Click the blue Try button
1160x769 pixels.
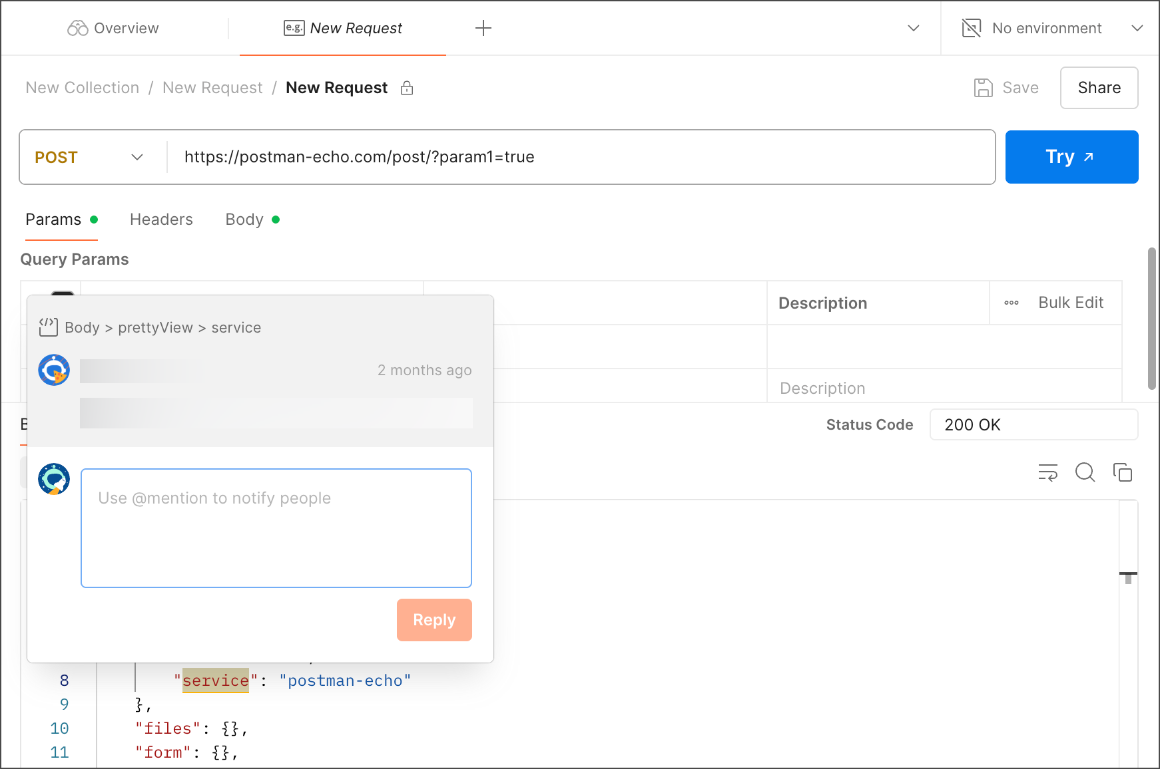click(x=1071, y=157)
